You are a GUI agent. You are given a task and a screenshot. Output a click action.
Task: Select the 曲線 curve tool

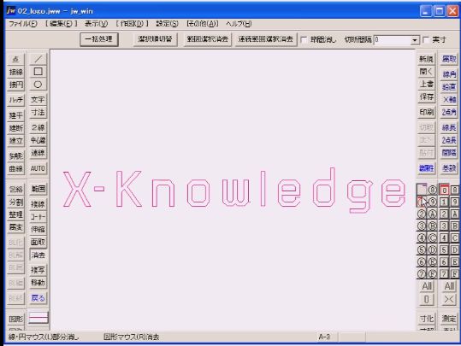tap(16, 169)
